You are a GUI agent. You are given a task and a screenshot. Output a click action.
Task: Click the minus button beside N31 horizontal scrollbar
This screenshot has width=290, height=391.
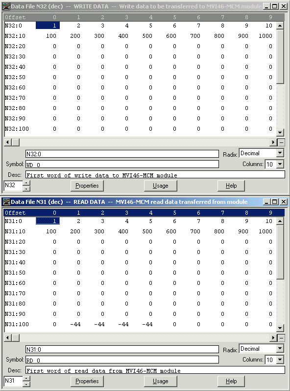281,338
